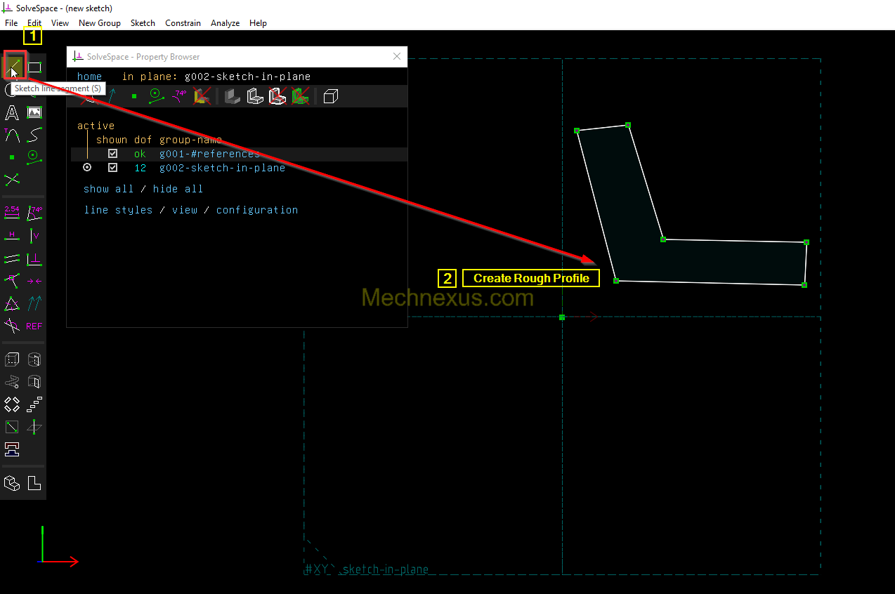The image size is (895, 594).
Task: Apply the Parallel constraint tool
Action: [12, 259]
